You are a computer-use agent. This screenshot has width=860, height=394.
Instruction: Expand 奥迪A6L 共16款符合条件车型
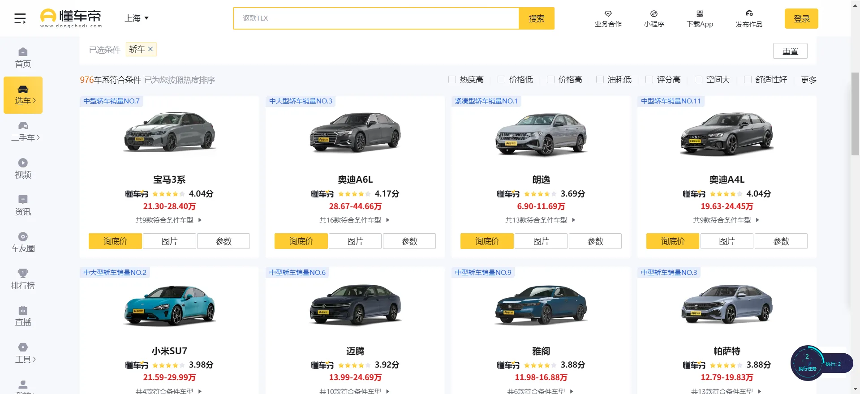click(x=355, y=220)
